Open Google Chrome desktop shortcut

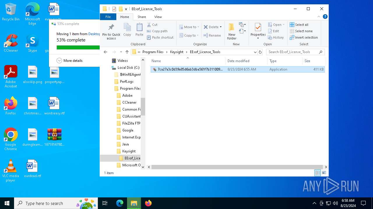[10, 139]
